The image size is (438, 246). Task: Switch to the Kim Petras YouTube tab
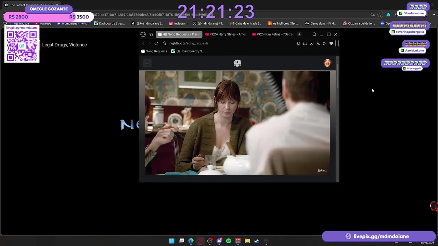point(273,34)
